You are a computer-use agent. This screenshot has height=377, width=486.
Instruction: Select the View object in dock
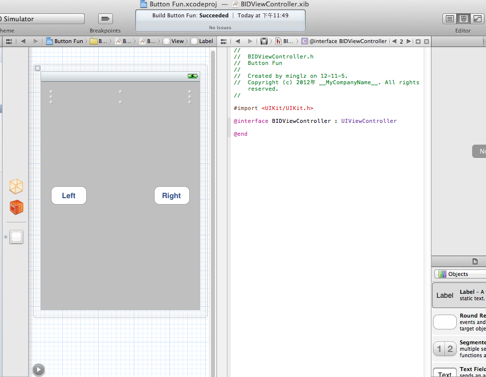tap(16, 237)
